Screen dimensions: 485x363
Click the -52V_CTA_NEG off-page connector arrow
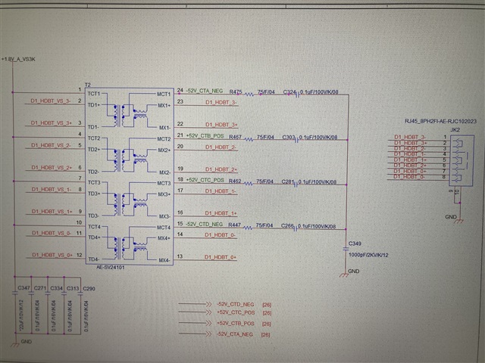pyautogui.click(x=195, y=334)
